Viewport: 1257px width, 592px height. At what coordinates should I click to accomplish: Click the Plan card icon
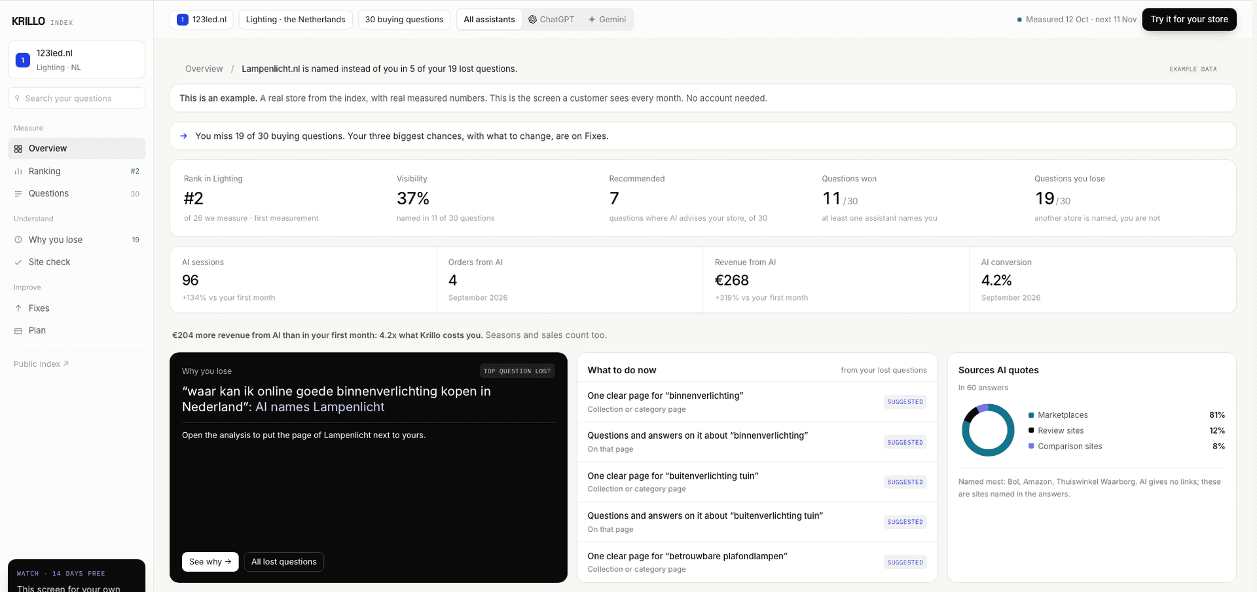[x=18, y=331]
